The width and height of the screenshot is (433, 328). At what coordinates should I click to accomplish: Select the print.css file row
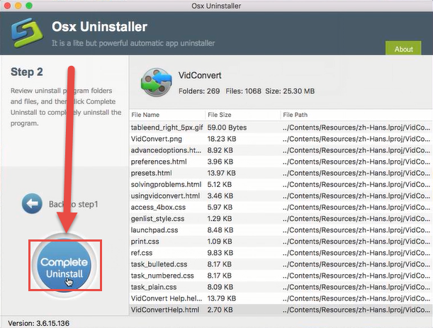(x=280, y=242)
